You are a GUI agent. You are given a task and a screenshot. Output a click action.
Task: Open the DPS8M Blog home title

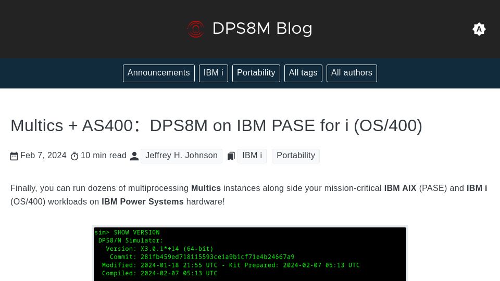point(262,29)
